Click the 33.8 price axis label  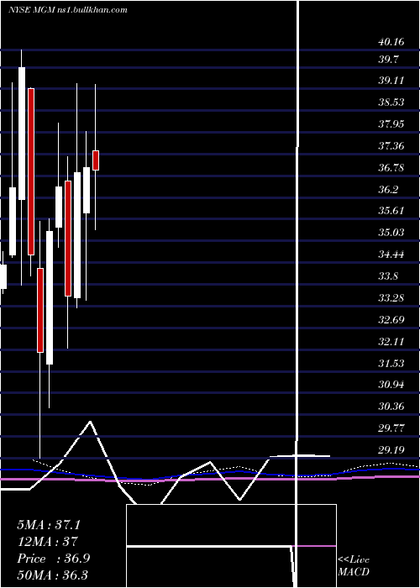(x=388, y=276)
